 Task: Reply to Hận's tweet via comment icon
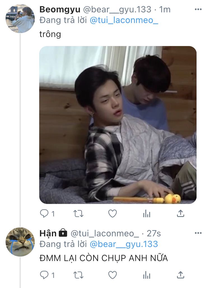point(44,275)
